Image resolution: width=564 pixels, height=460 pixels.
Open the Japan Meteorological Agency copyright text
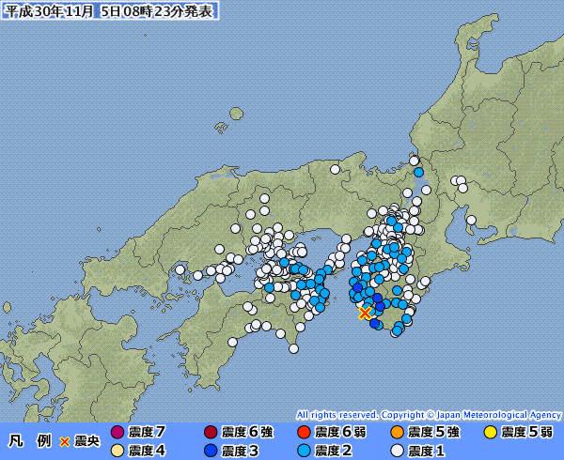tap(429, 415)
